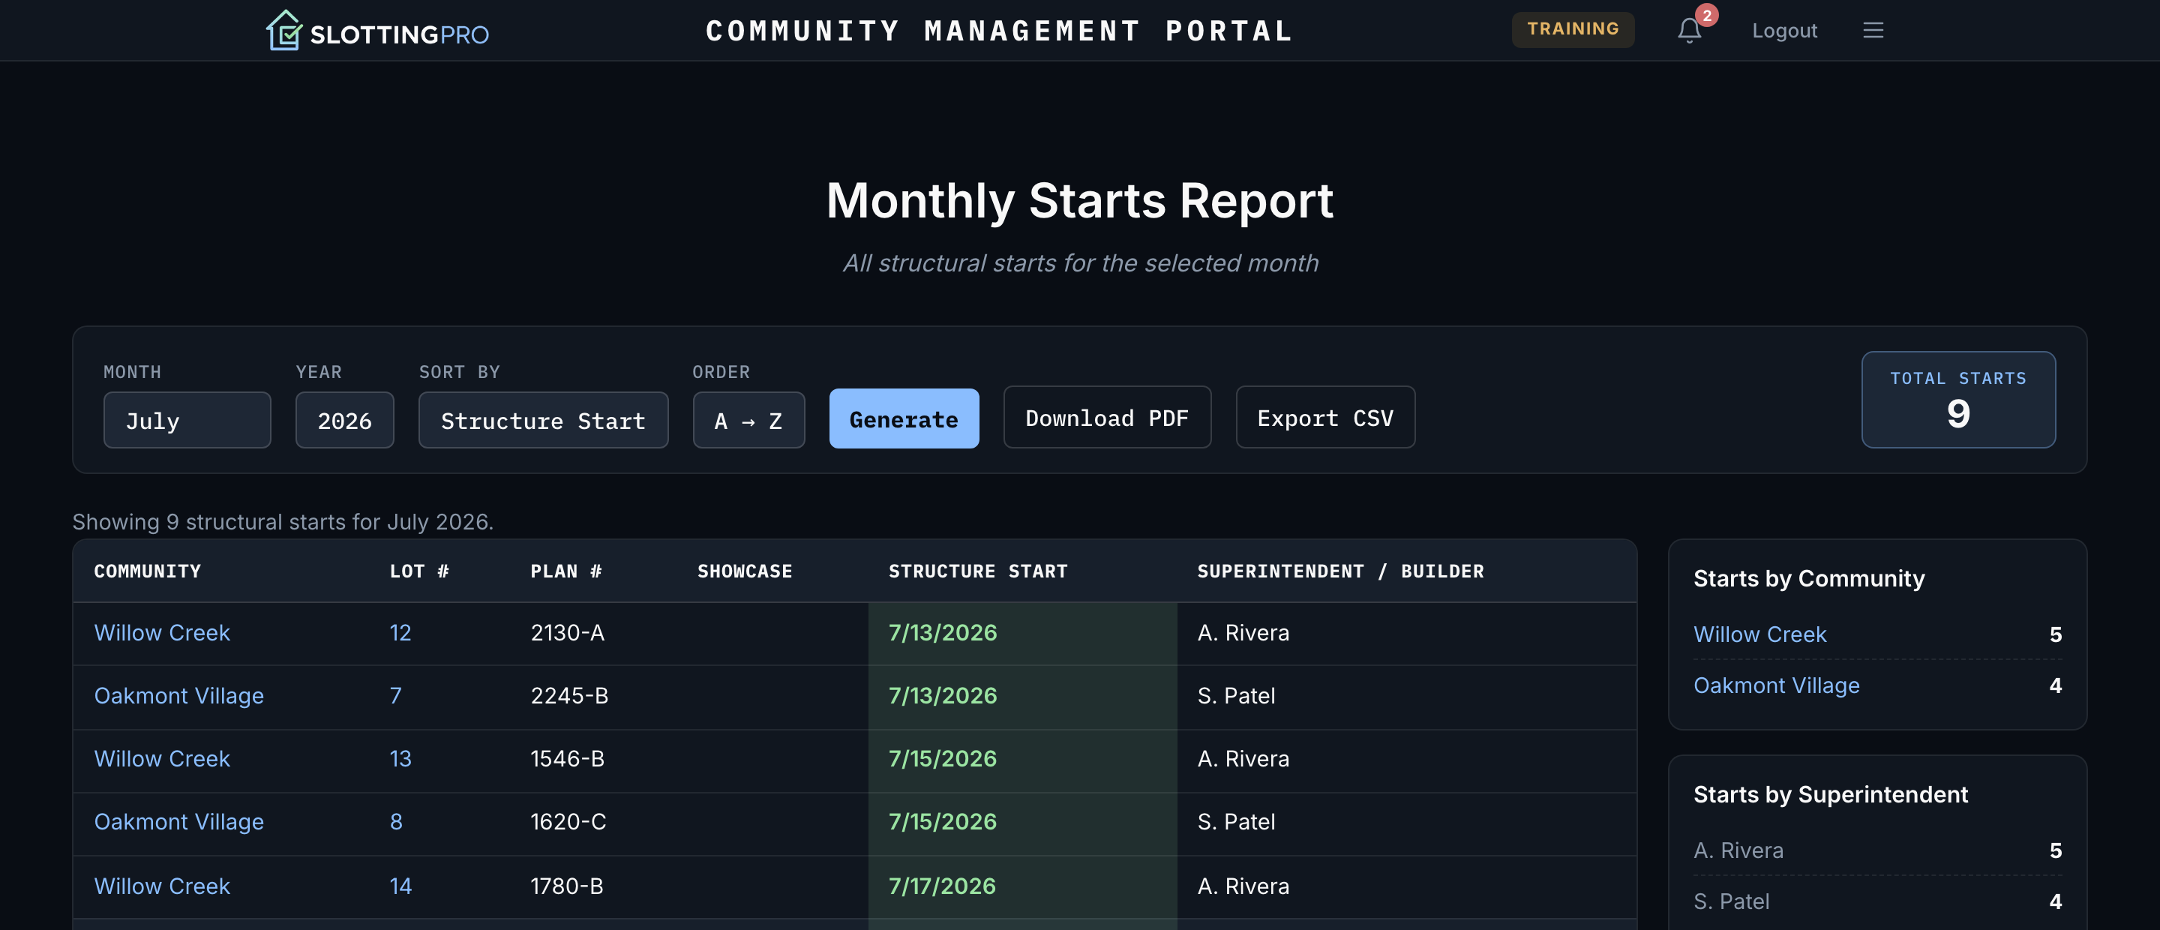This screenshot has width=2160, height=930.
Task: Open the Year dropdown showing 2026
Action: click(343, 420)
